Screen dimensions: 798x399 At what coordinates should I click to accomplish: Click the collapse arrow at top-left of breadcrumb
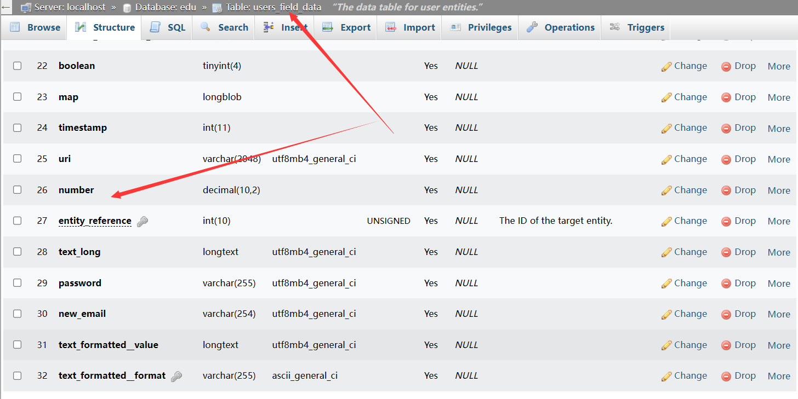(x=5, y=8)
